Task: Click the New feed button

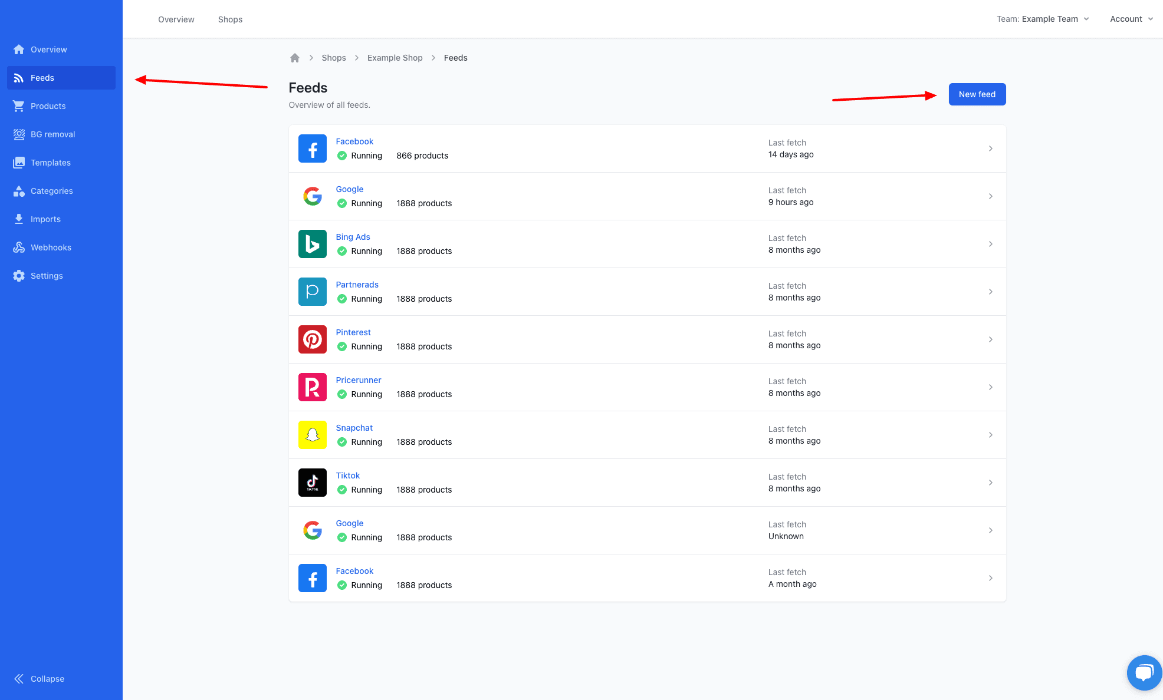Action: (x=977, y=94)
